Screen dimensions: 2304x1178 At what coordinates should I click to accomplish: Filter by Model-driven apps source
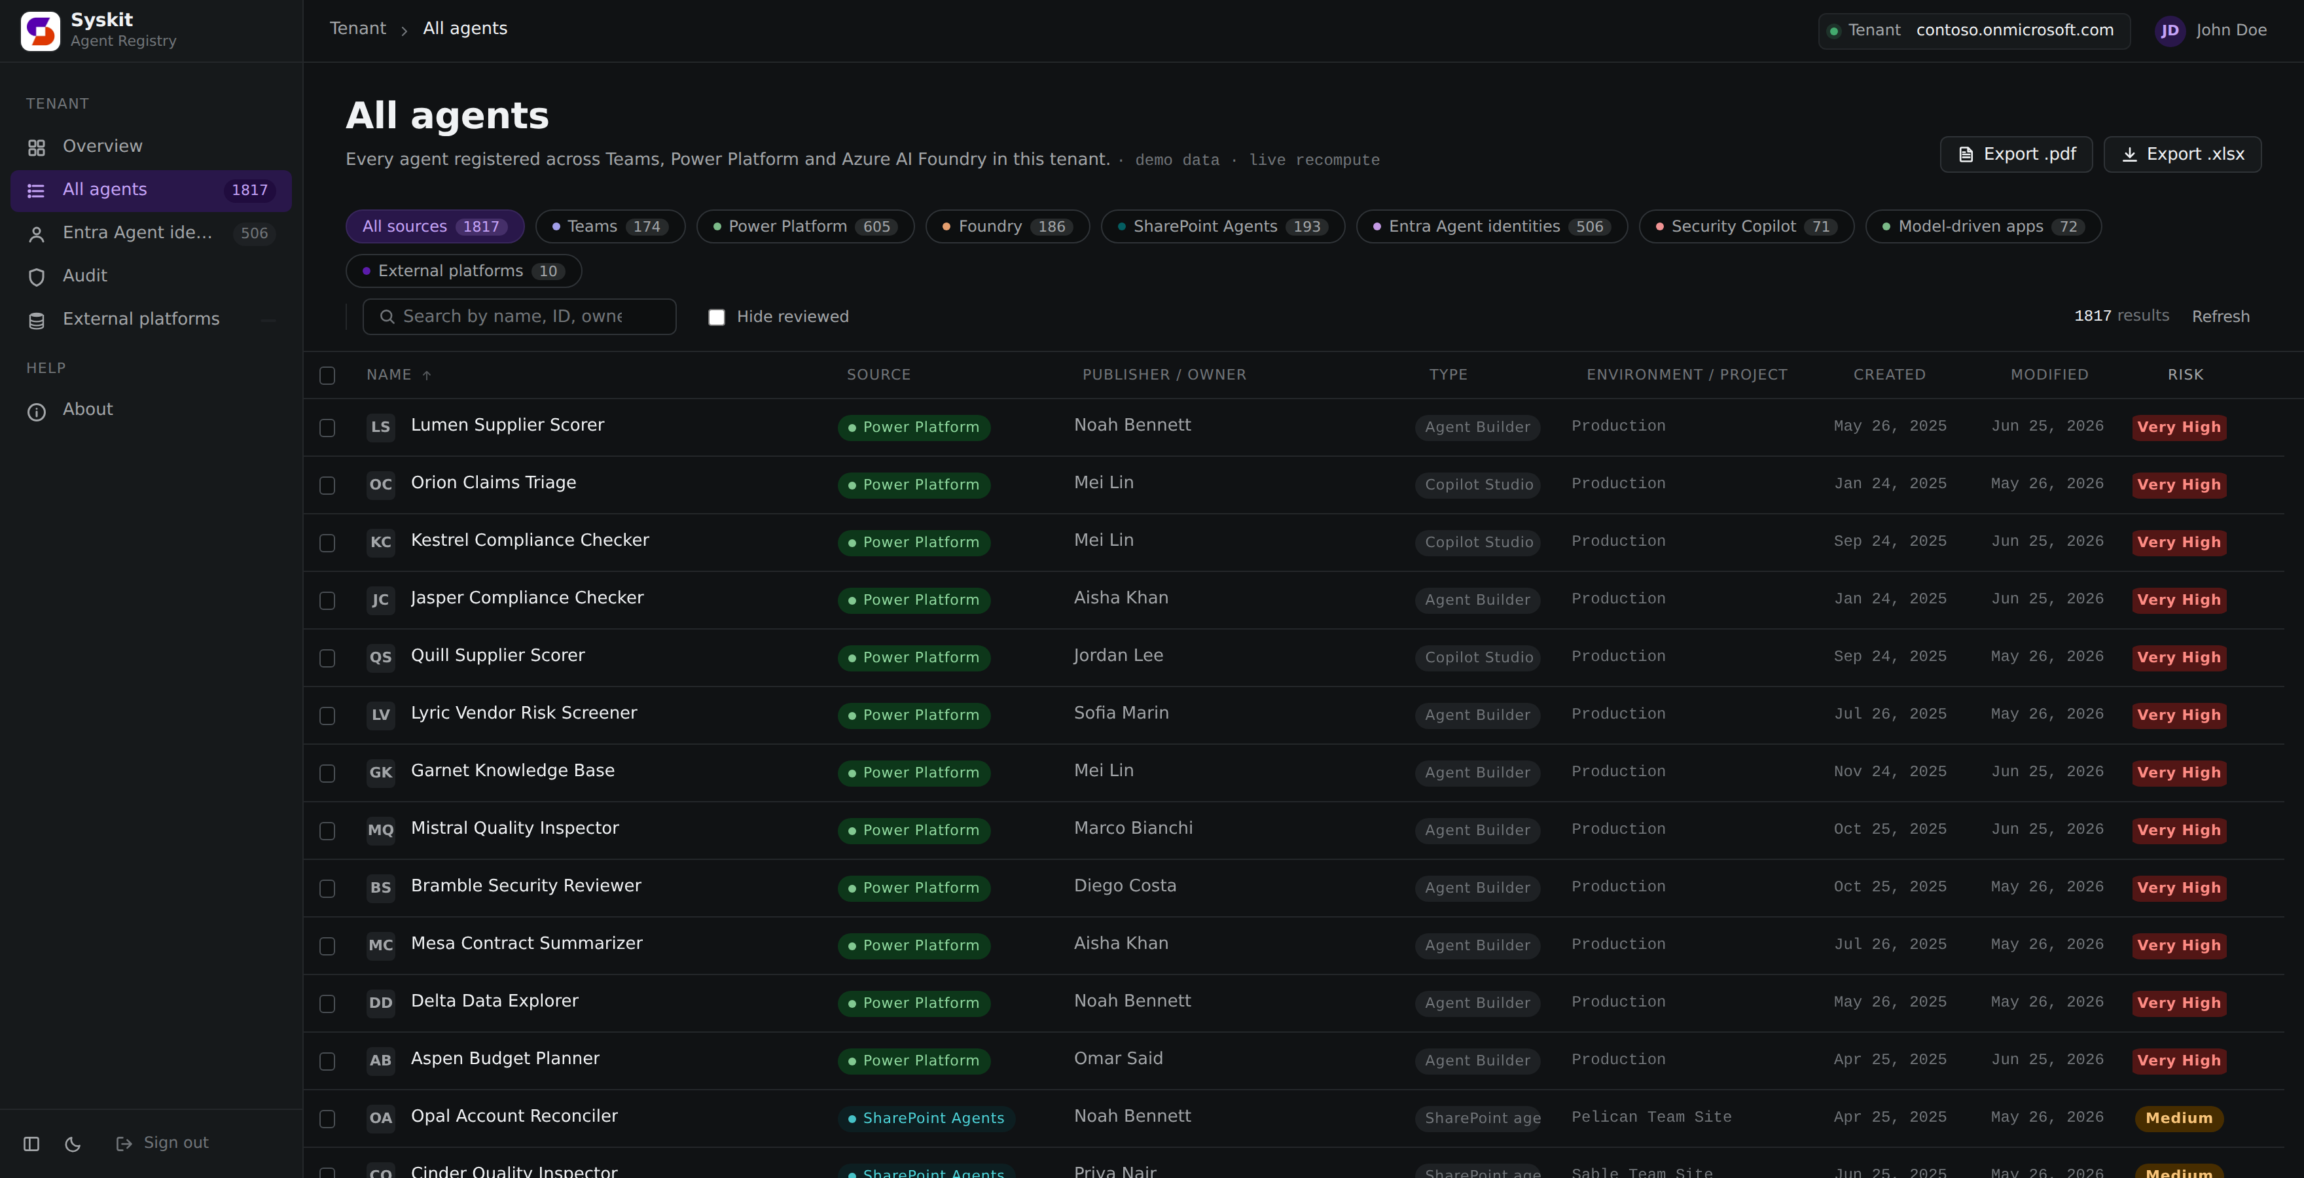[x=1984, y=227]
